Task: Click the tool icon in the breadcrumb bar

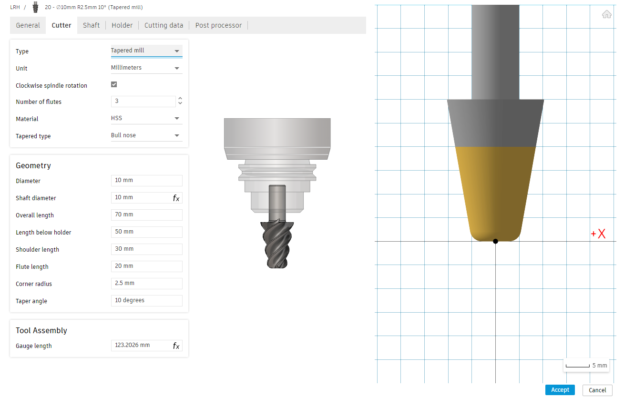Action: coord(35,7)
